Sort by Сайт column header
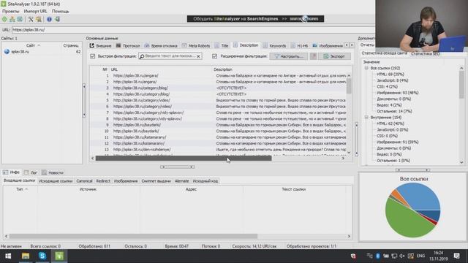The width and height of the screenshot is (468, 263). 31,45
